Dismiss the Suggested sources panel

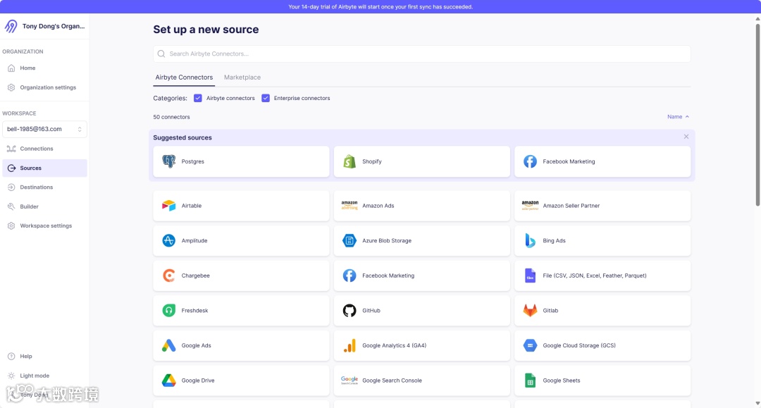click(686, 137)
